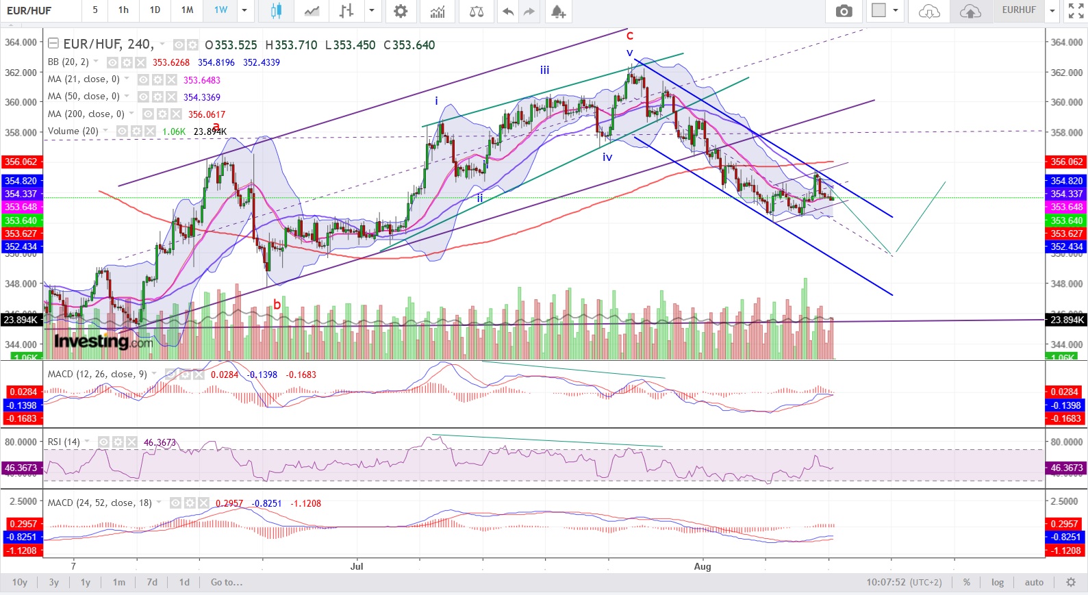Collapse the EUR/HUF indicator legend
Viewport: 1088px width, 595px height.
[53, 44]
